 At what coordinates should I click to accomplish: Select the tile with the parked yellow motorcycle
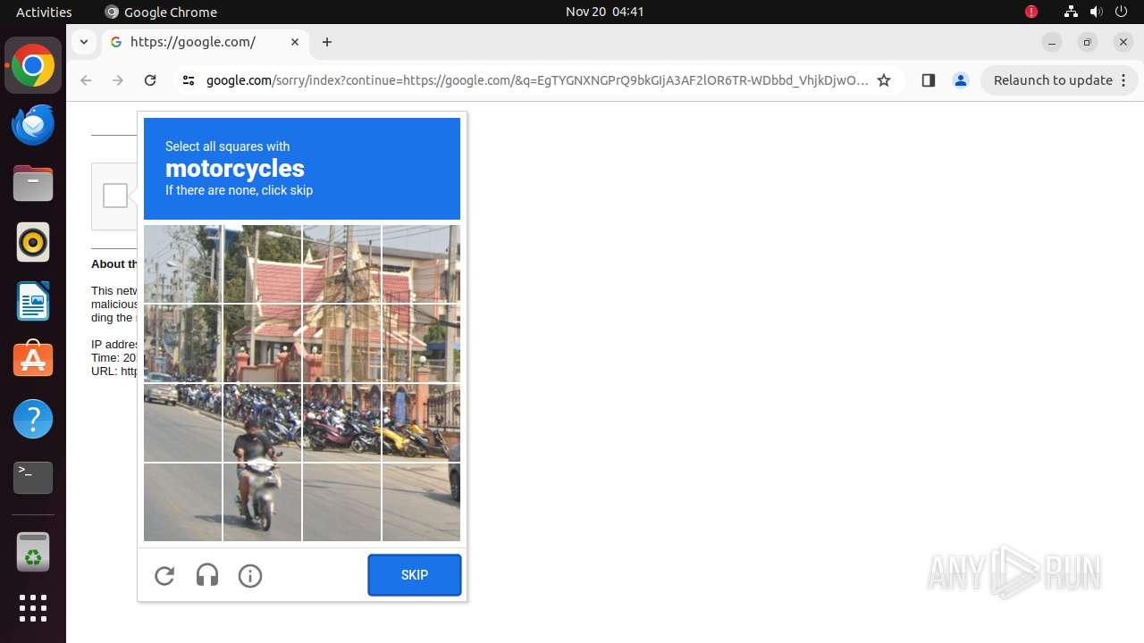click(x=421, y=422)
